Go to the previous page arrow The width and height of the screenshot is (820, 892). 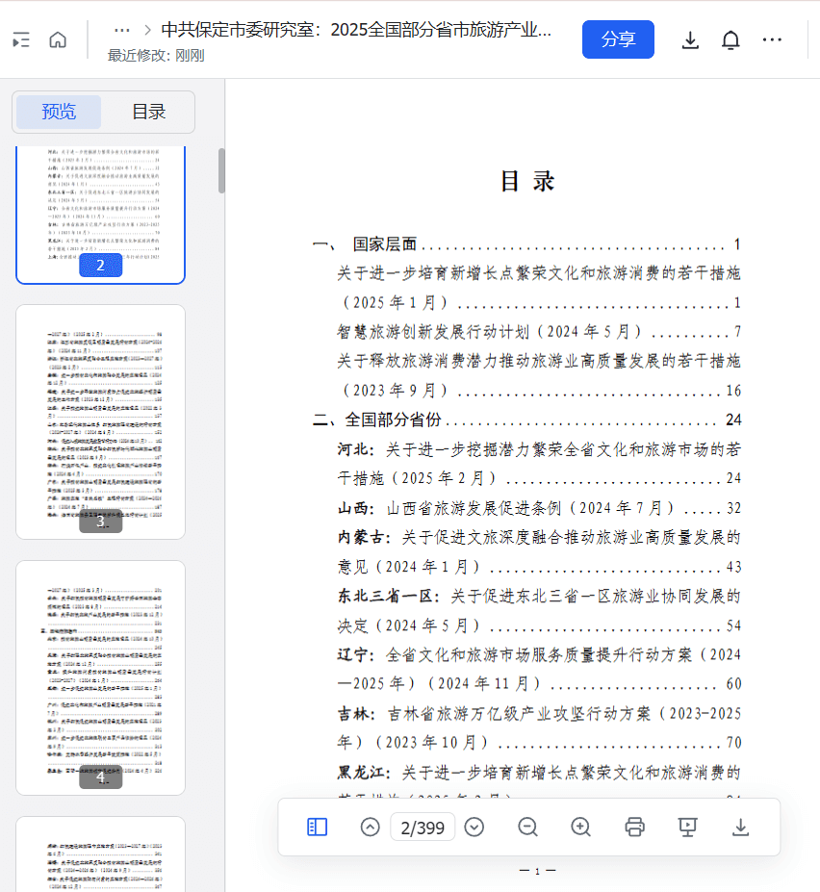371,827
